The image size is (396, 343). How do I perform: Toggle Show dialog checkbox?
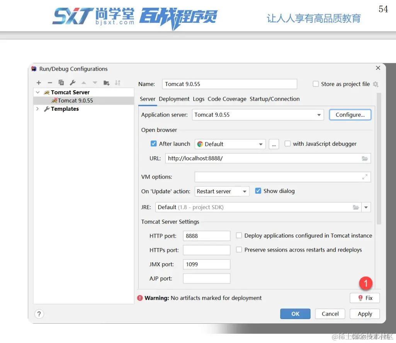258,191
